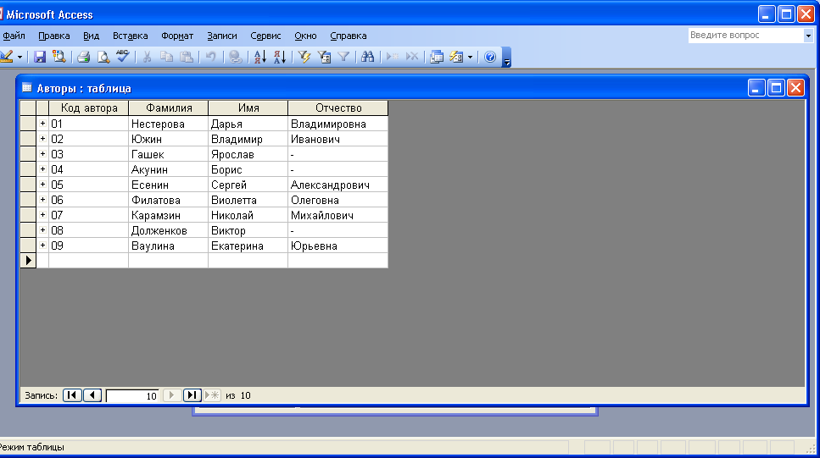Click the new object icon
The image size is (820, 458).
point(456,57)
